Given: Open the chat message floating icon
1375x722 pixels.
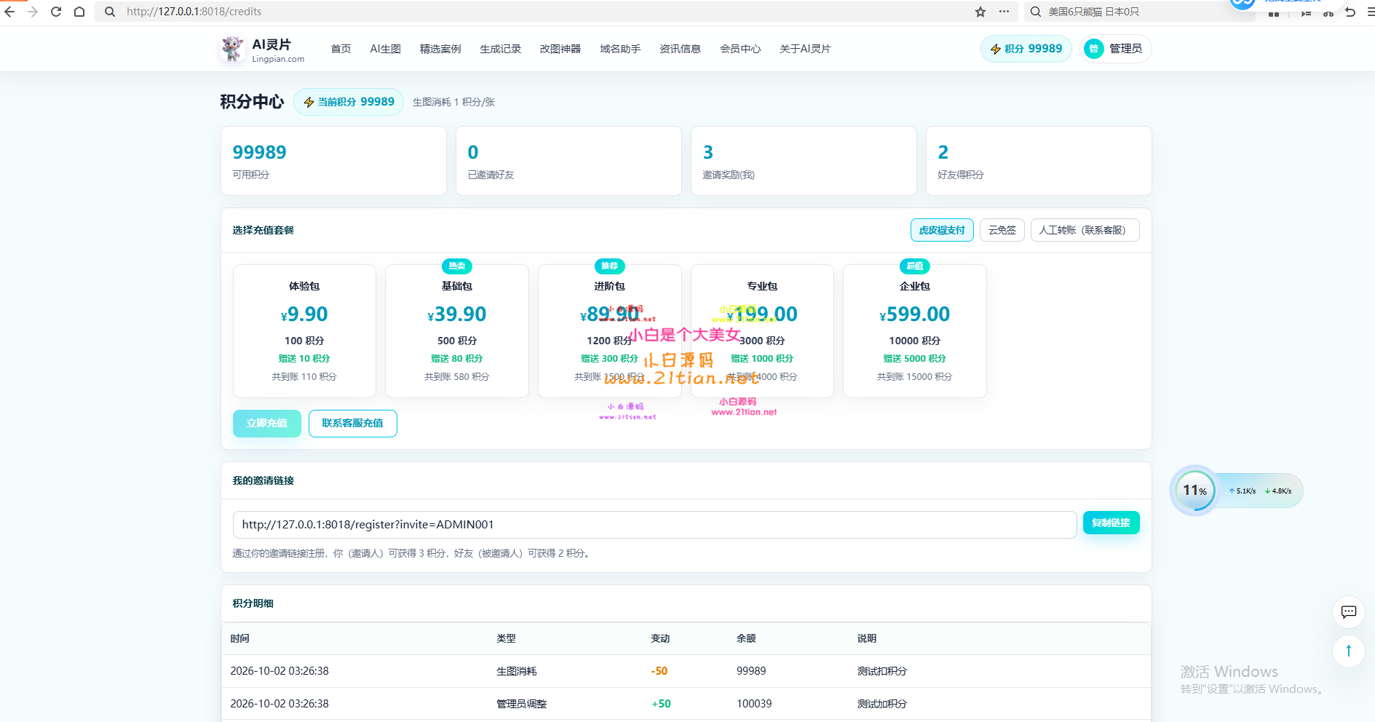Looking at the screenshot, I should (x=1349, y=612).
